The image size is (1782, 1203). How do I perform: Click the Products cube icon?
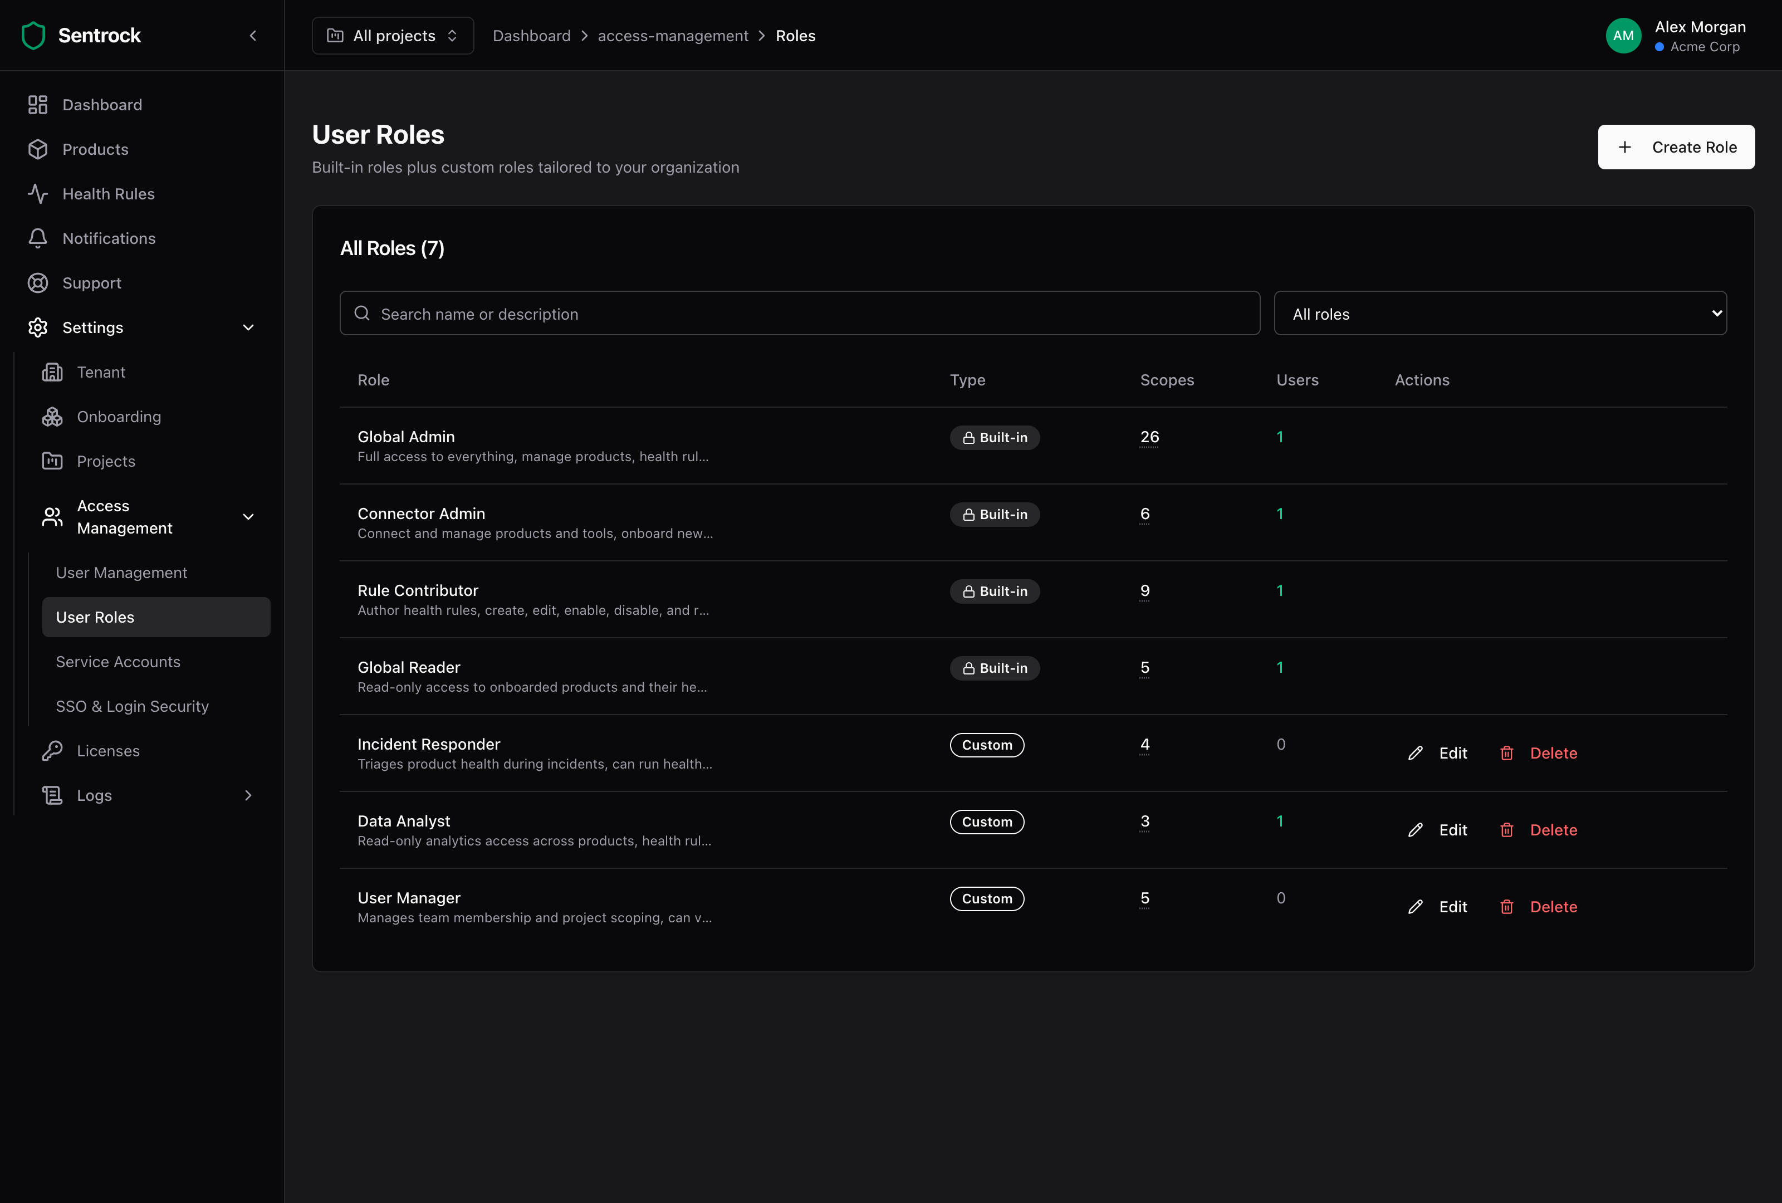click(x=37, y=149)
